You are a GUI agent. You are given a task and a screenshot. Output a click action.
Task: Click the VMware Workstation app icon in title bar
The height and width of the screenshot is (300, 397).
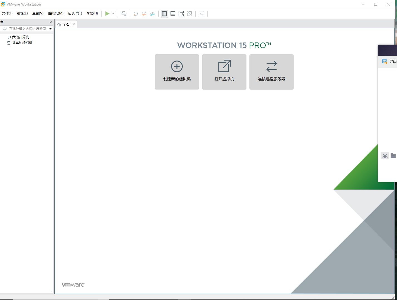click(3, 4)
